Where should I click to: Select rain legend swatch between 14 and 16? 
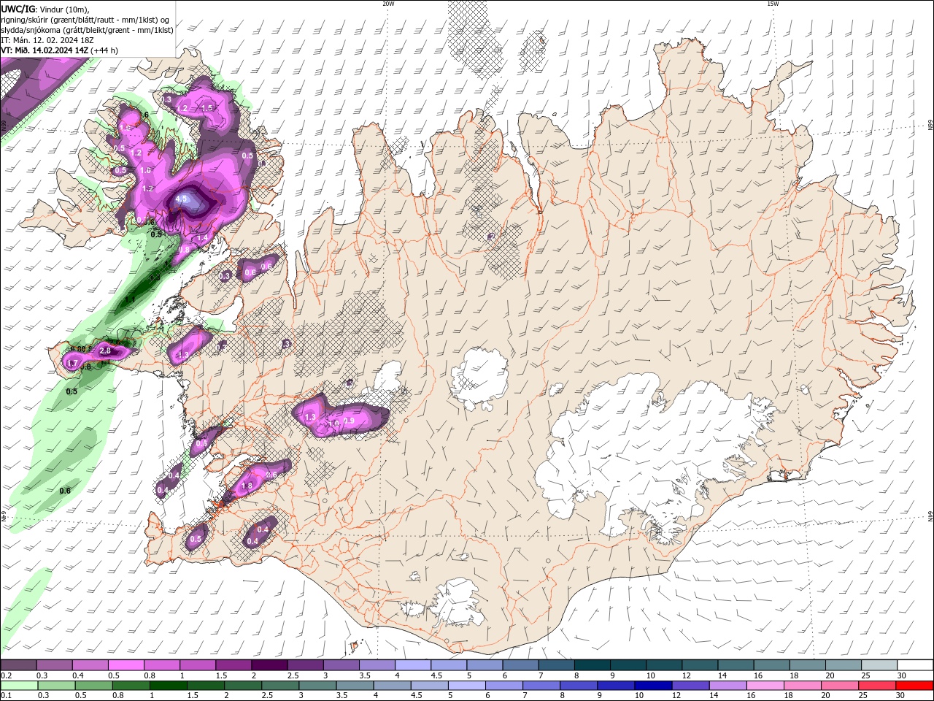[727, 685]
